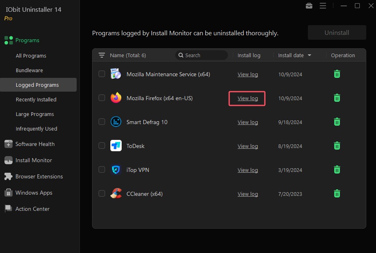
Task: Click Mozilla Firefox (x64 en-US) name
Action: pos(159,99)
